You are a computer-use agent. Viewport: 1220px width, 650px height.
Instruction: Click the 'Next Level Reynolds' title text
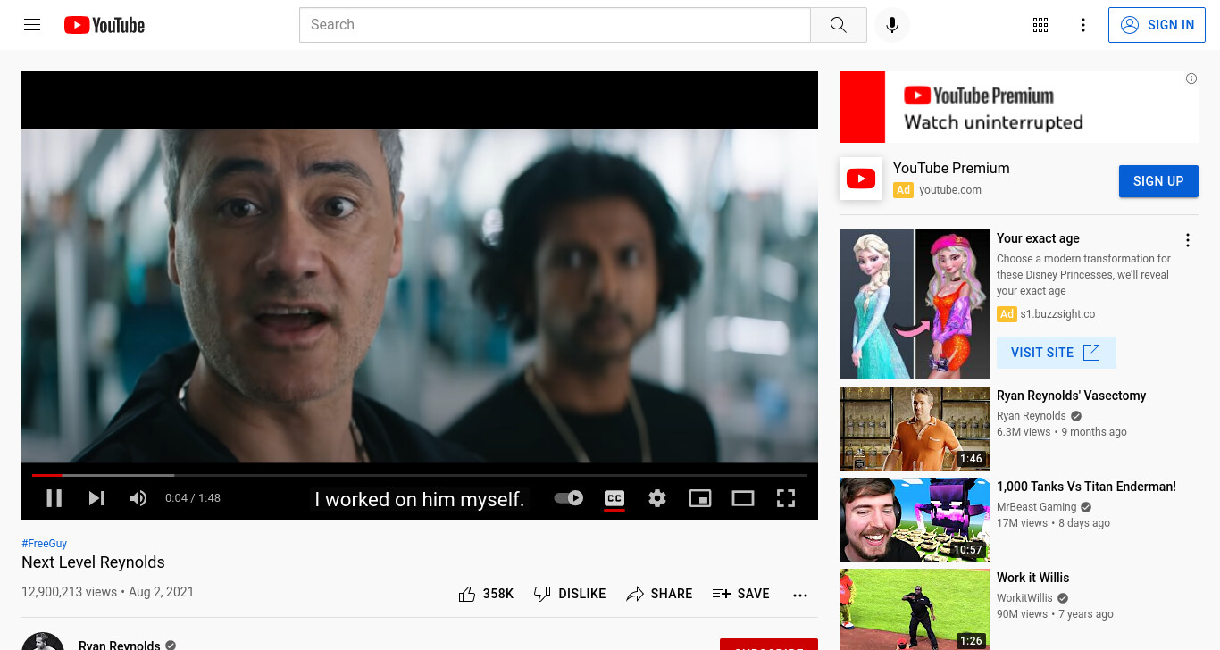click(x=93, y=562)
